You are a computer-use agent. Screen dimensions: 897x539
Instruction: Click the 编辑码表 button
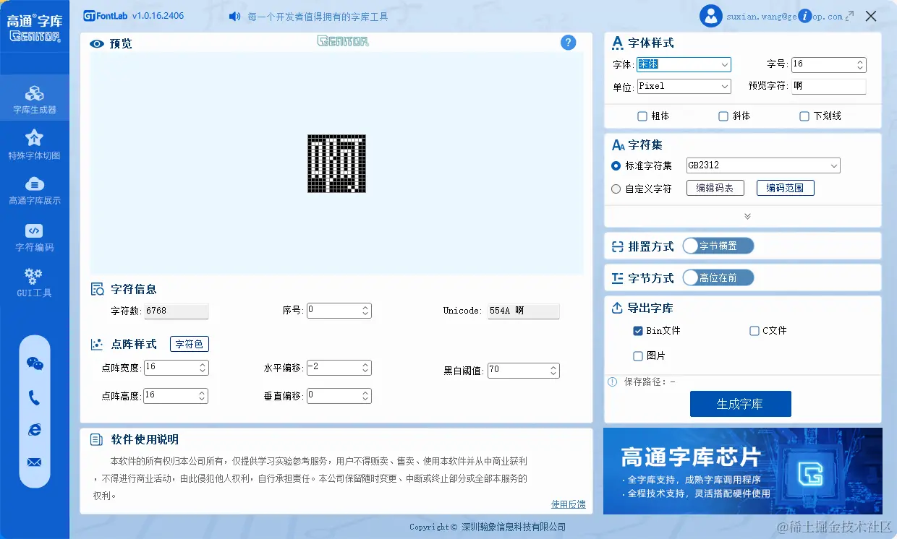(715, 188)
